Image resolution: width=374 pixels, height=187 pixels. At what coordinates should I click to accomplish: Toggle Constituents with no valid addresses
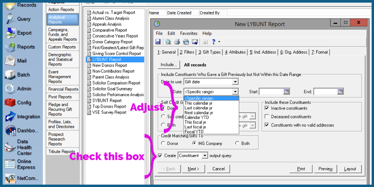pos(267,125)
